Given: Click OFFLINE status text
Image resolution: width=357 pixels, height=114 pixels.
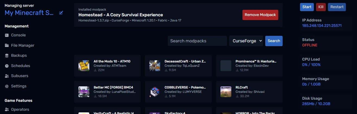Looking at the screenshot, I should pos(310,45).
